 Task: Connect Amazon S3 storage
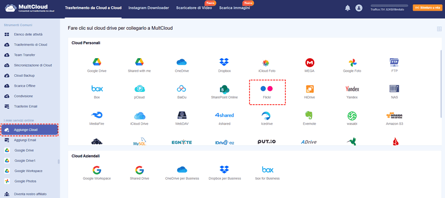pyautogui.click(x=394, y=115)
